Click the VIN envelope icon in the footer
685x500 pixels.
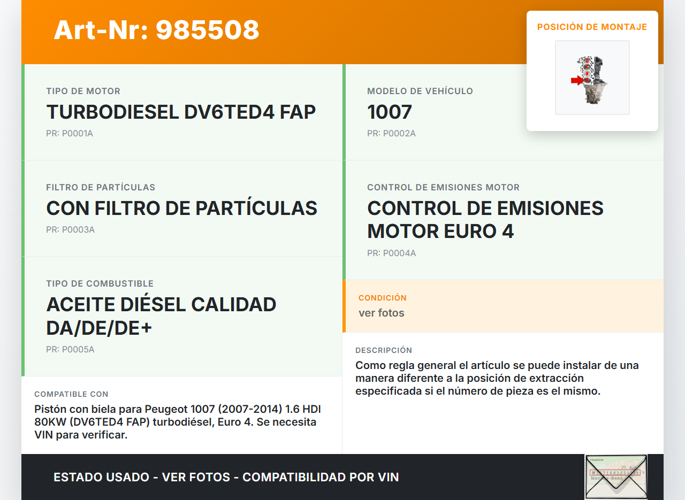pos(615,476)
